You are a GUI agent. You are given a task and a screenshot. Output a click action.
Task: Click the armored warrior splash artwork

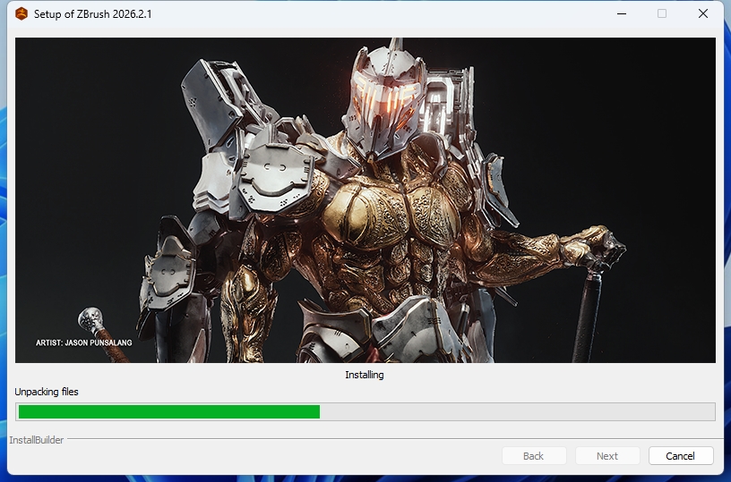(365, 200)
